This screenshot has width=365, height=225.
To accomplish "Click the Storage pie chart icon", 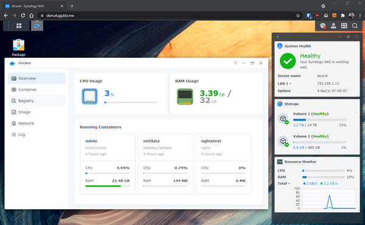I will [280, 104].
